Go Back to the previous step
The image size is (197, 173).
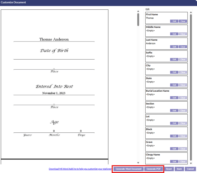[179, 169]
